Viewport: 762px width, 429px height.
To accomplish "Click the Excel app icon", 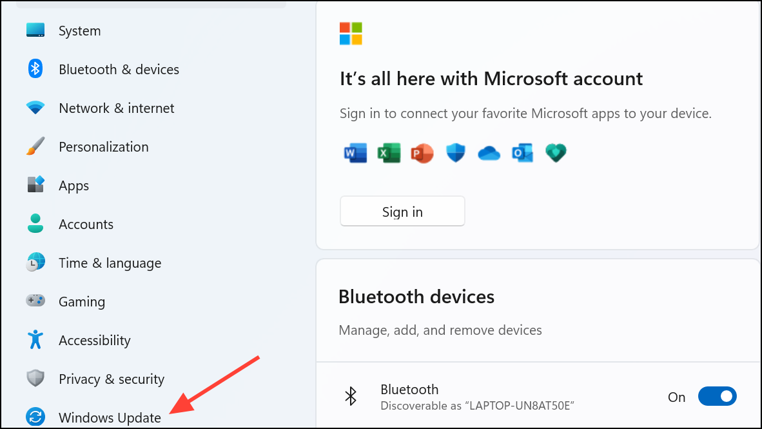I will tap(389, 153).
